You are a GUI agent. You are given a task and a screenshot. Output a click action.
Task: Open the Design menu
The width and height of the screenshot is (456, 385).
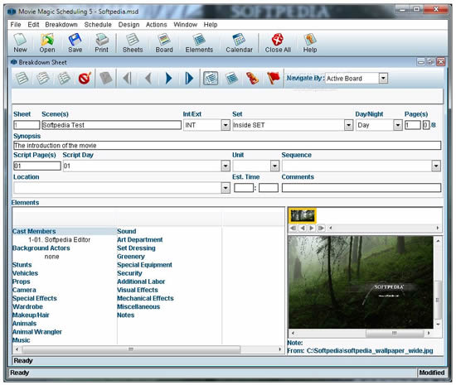tap(129, 25)
